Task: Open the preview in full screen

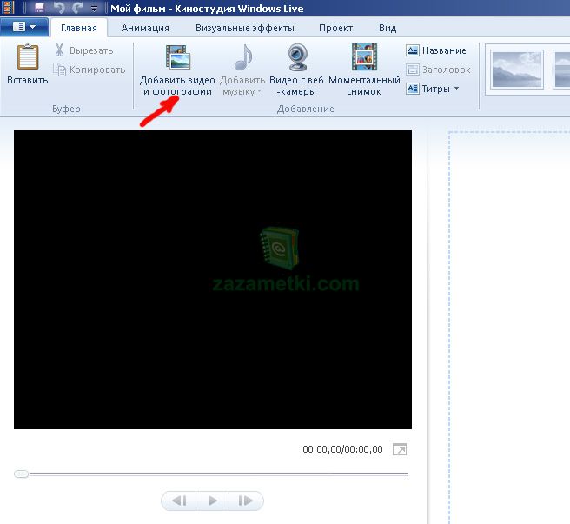Action: click(x=400, y=449)
